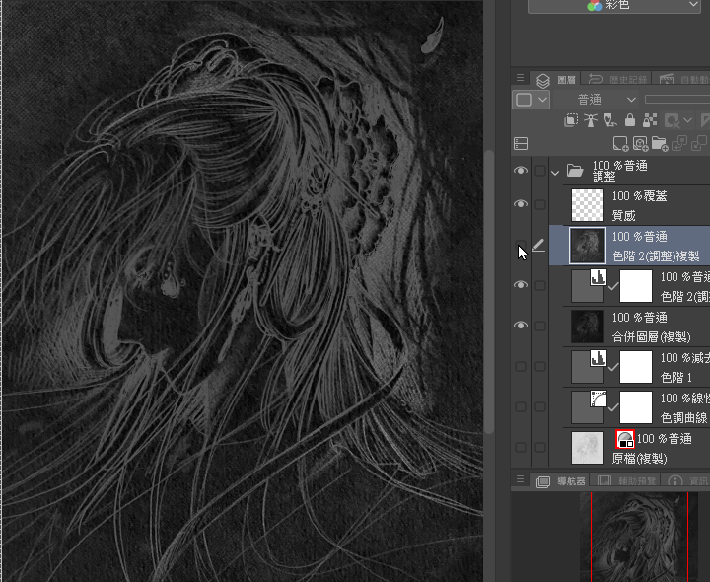
Task: Click the 色調曲線 layer mask thumbnail
Action: [x=636, y=407]
